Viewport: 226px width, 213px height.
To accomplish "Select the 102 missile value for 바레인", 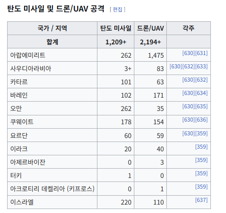I will [x=126, y=95].
